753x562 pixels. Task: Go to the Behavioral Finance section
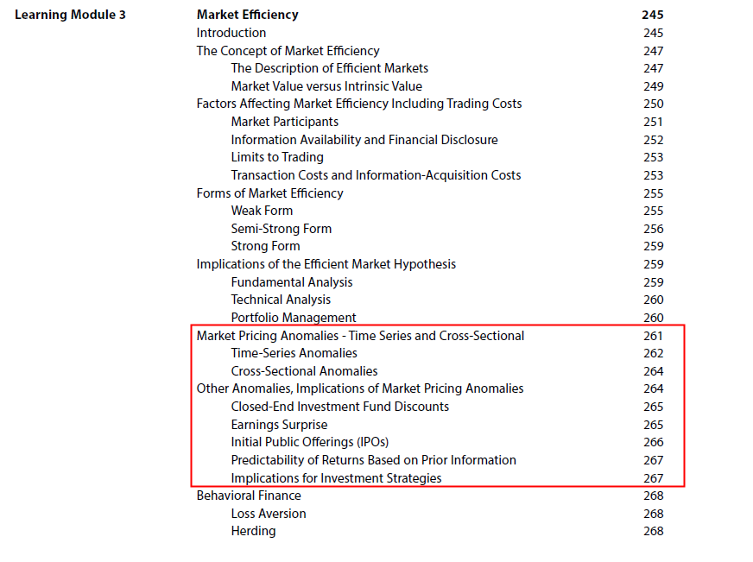pyautogui.click(x=249, y=496)
